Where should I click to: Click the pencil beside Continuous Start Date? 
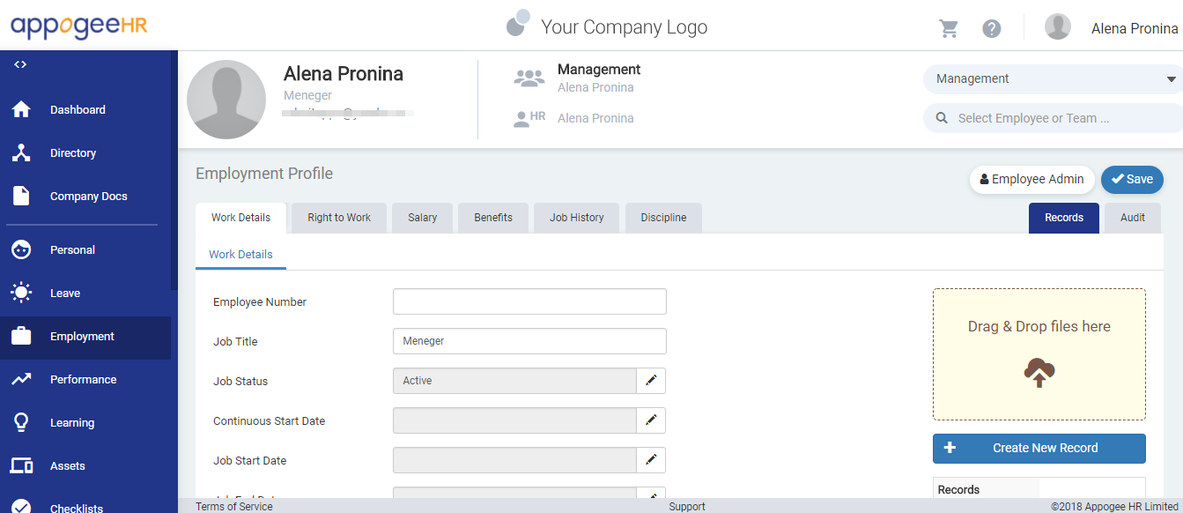(x=651, y=420)
